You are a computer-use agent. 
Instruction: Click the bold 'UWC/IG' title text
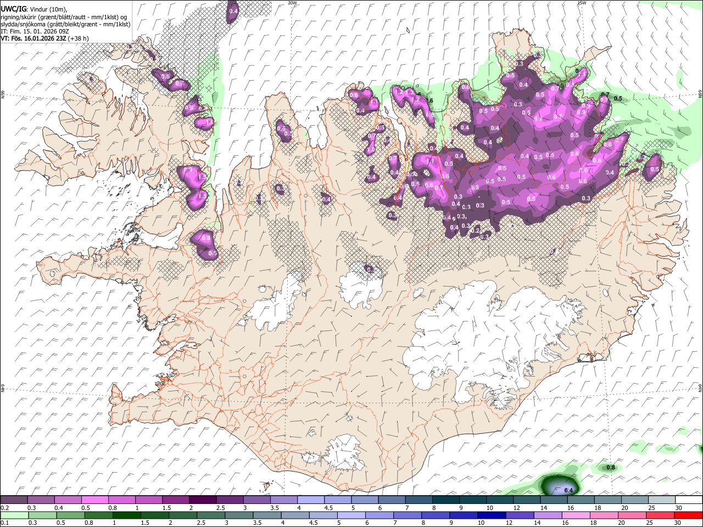tap(13, 9)
